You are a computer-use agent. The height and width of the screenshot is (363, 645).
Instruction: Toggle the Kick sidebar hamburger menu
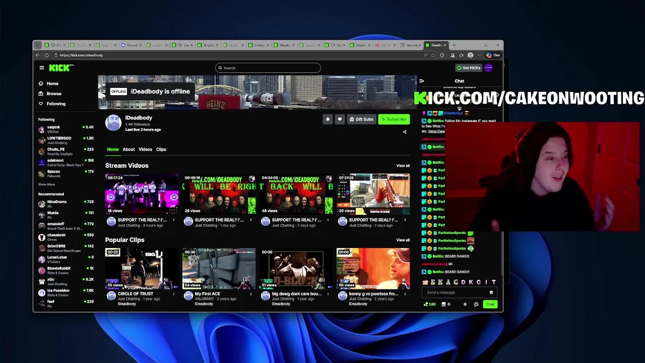click(42, 68)
